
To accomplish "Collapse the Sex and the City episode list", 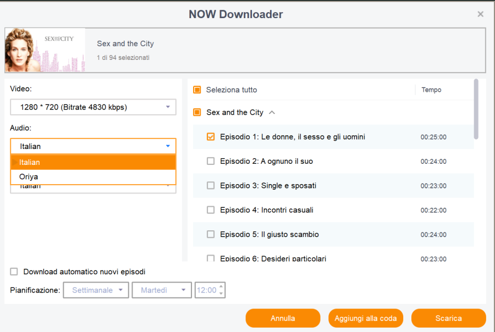I will pos(272,112).
